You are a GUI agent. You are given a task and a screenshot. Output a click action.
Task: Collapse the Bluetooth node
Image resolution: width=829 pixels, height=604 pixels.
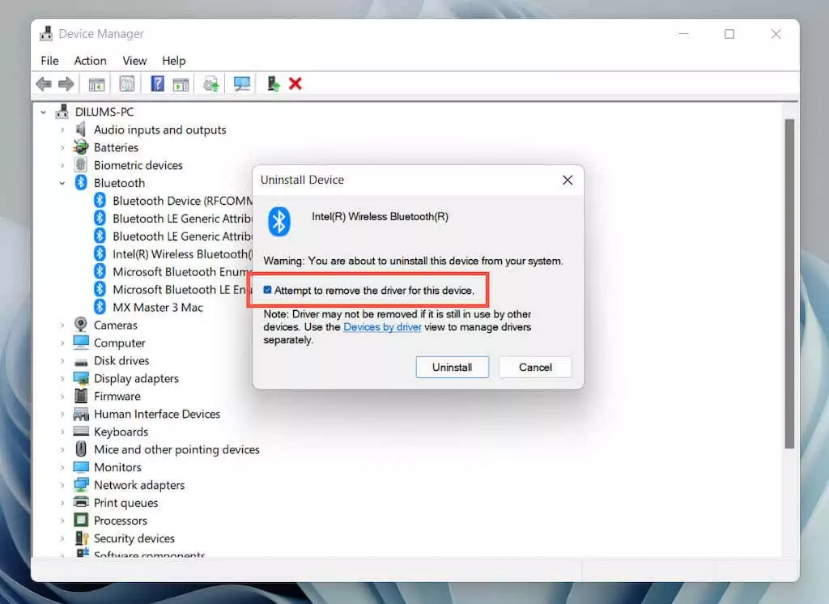point(62,183)
